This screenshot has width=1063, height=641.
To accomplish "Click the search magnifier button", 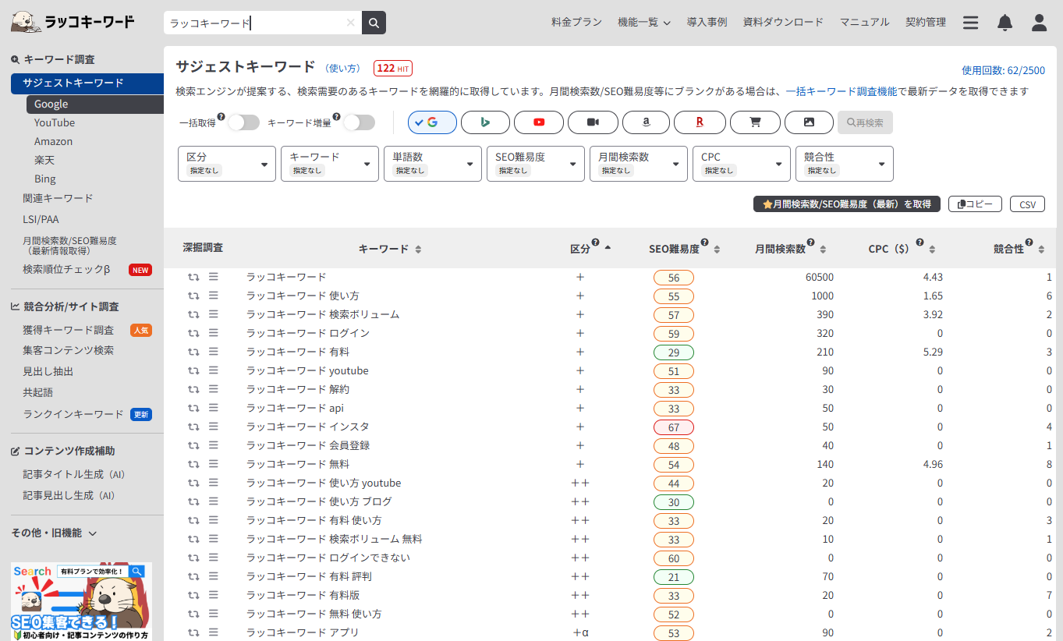I will pyautogui.click(x=374, y=23).
